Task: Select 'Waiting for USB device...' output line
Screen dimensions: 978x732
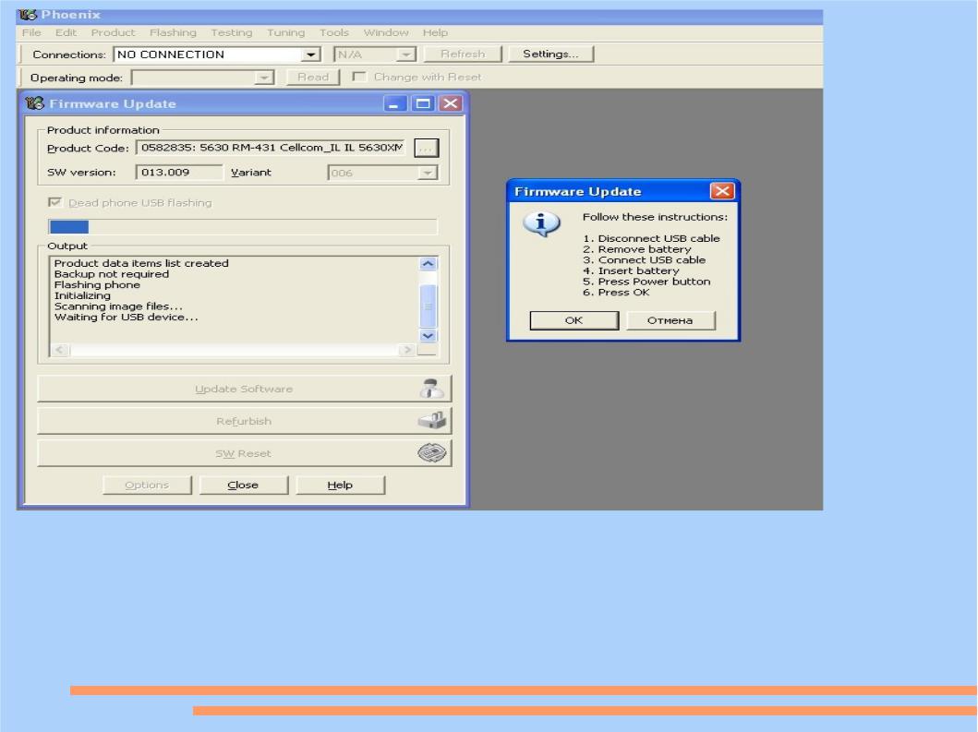Action: click(126, 318)
